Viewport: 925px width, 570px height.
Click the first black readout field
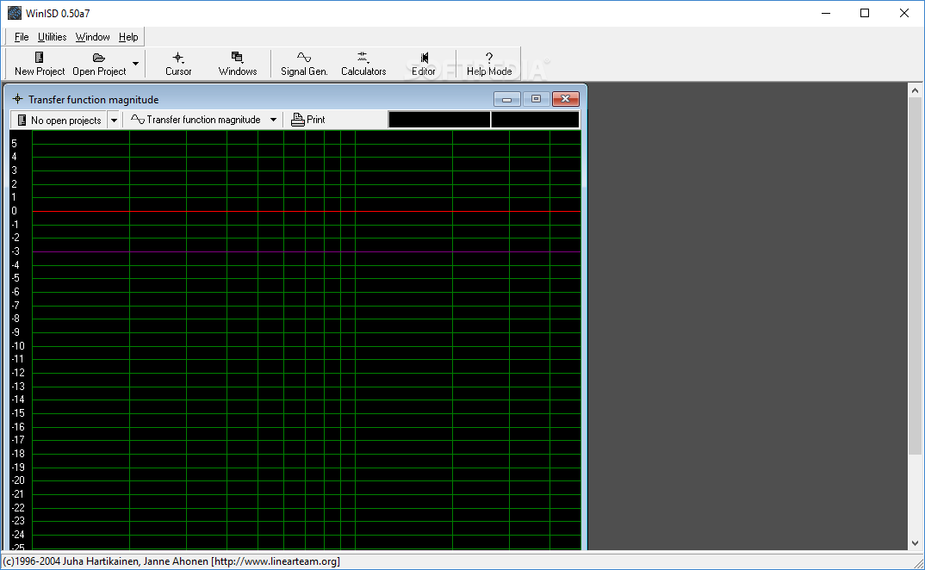coord(439,120)
